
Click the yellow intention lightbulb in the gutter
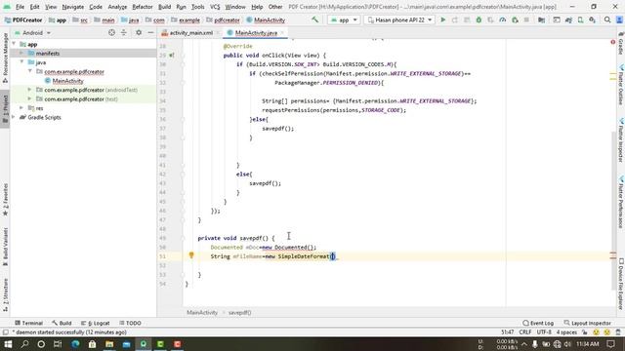pos(191,255)
